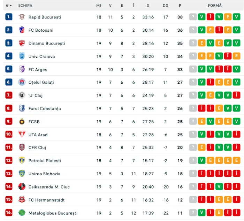
Task: Click Rapid București's gray question mark form box
Action: (x=193, y=17)
